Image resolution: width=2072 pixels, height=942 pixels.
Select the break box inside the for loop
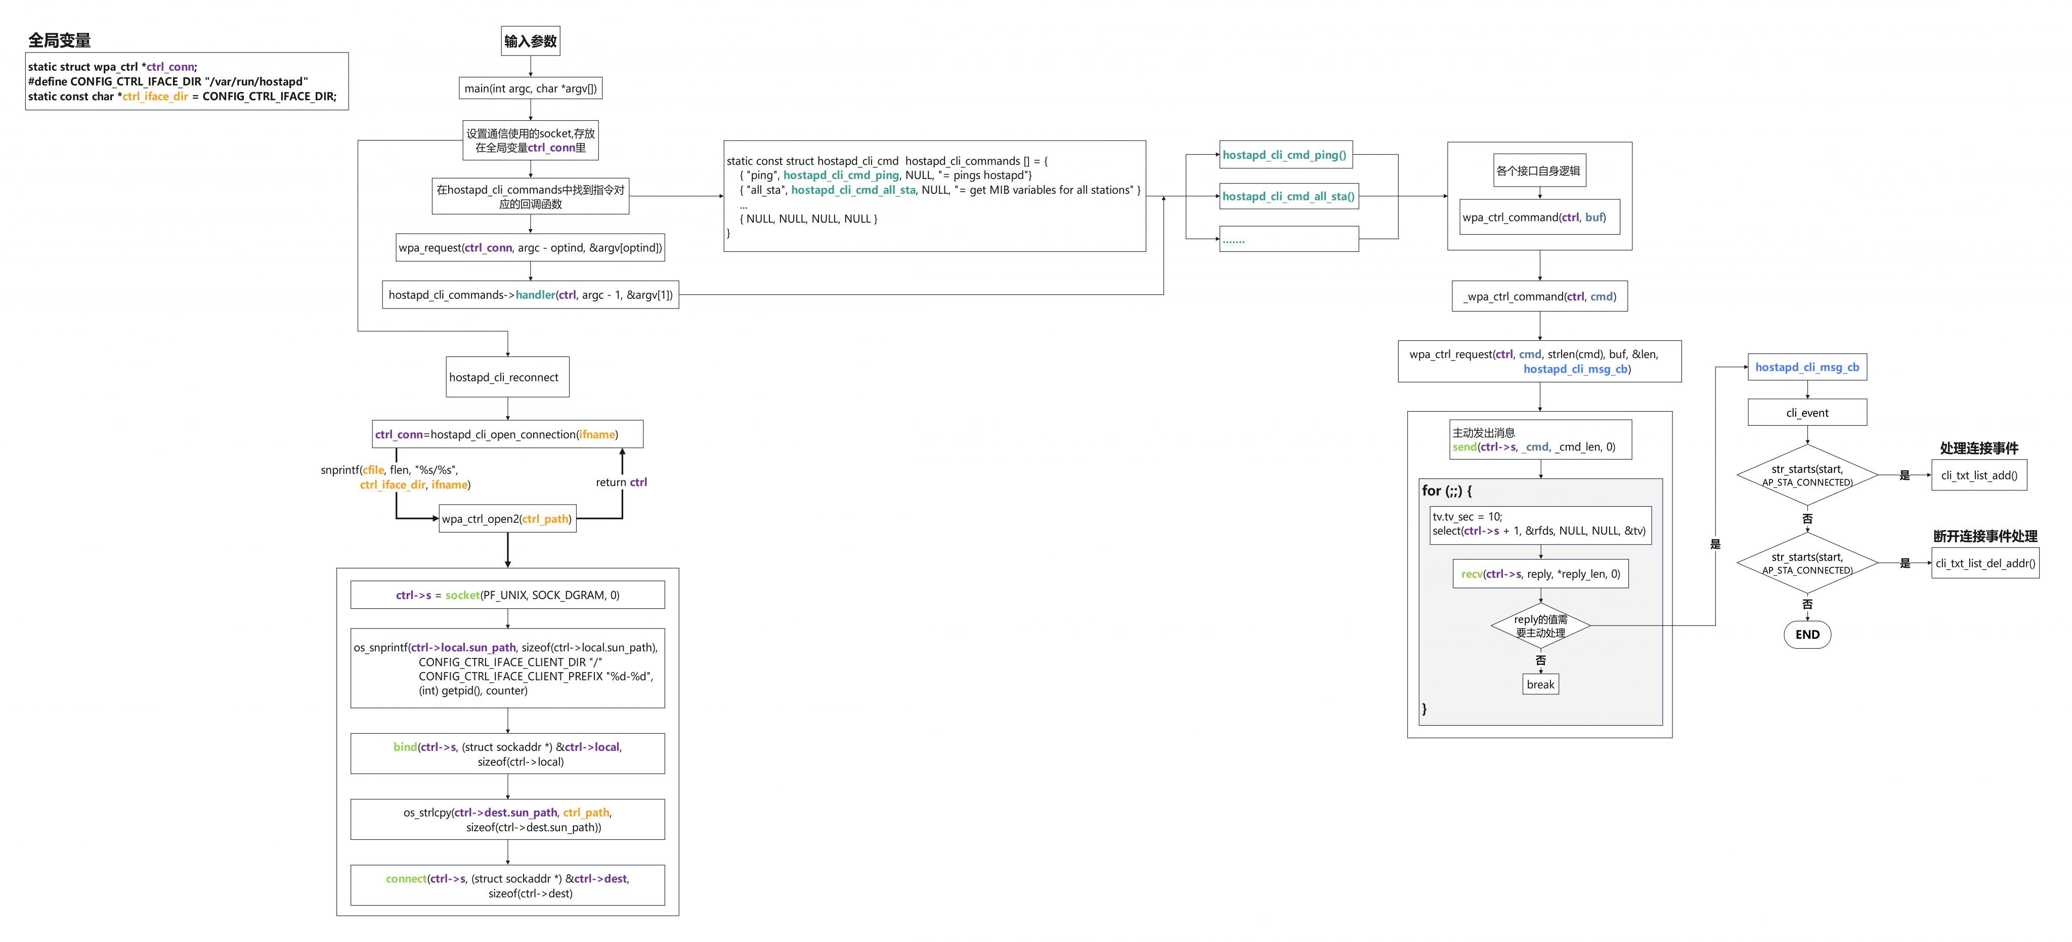pyautogui.click(x=1540, y=685)
